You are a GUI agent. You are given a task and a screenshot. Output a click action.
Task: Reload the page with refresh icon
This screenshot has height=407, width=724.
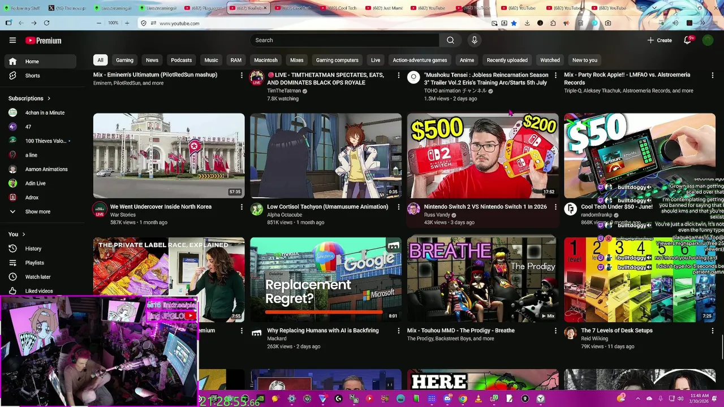click(46, 23)
